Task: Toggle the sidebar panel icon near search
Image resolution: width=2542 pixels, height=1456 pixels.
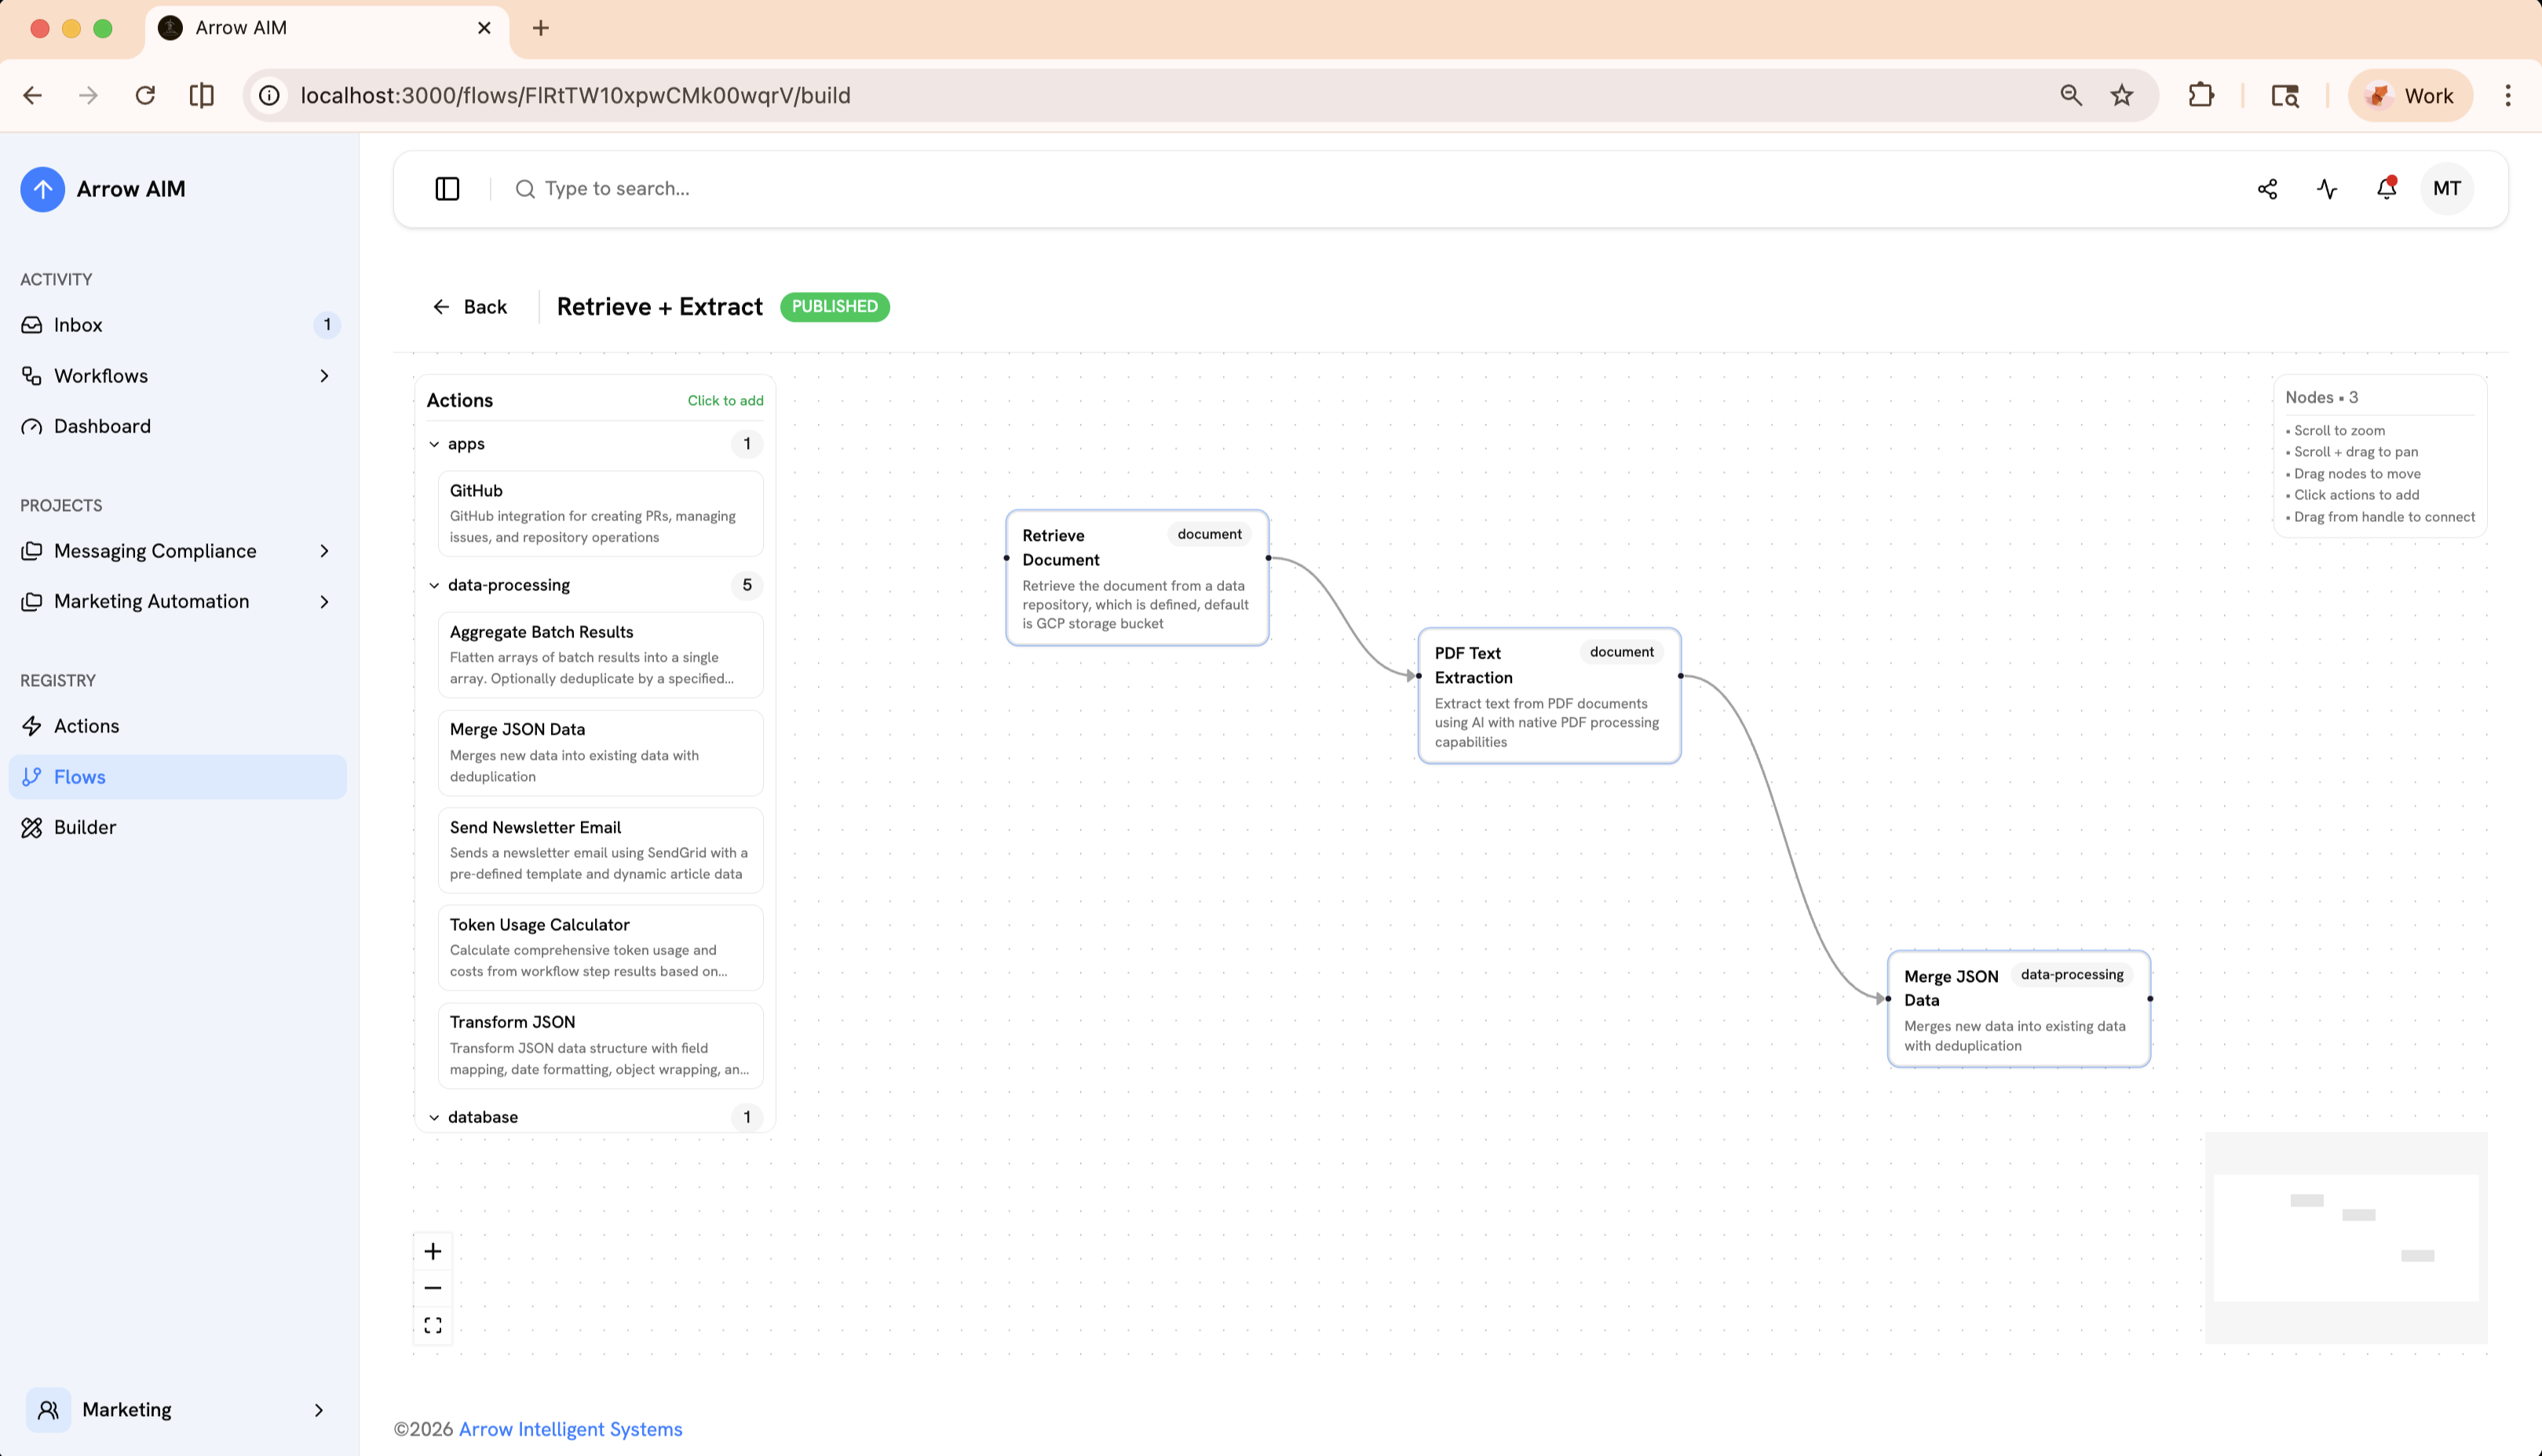Action: [x=447, y=188]
